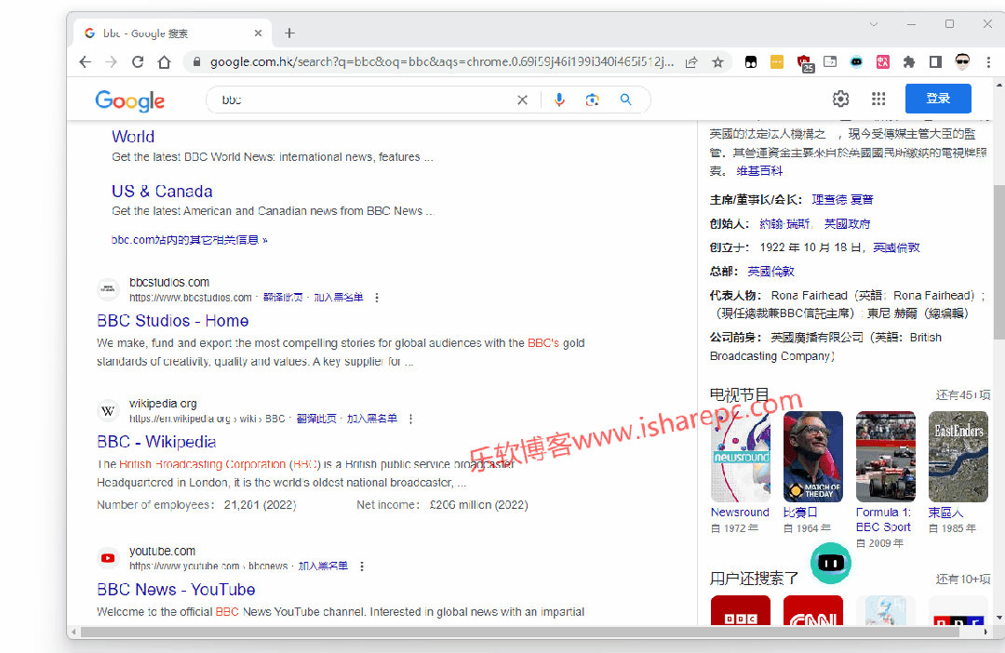Click the Google search input field
The width and height of the screenshot is (1005, 653).
click(366, 100)
